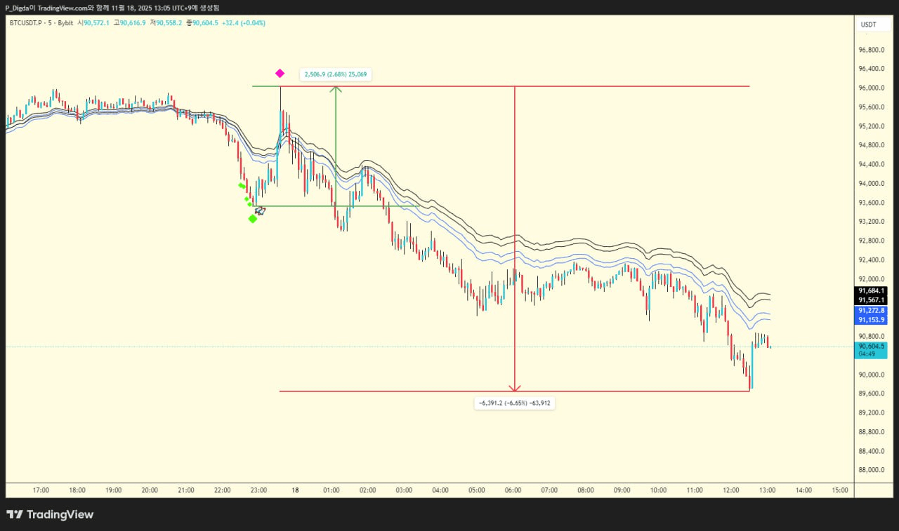Select the 2,506.9 (2.68%) measurement label
Image resolution: width=899 pixels, height=531 pixels.
(336, 74)
